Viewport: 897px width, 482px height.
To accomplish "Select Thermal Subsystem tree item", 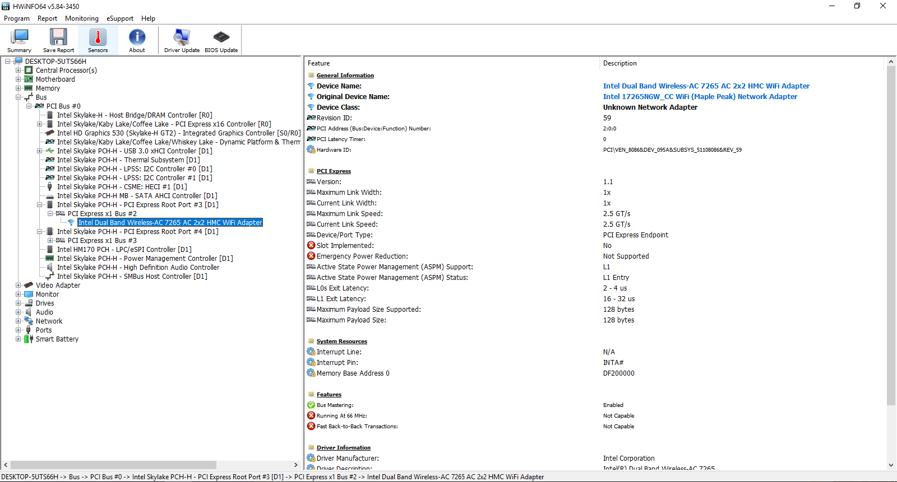I will (x=128, y=160).
